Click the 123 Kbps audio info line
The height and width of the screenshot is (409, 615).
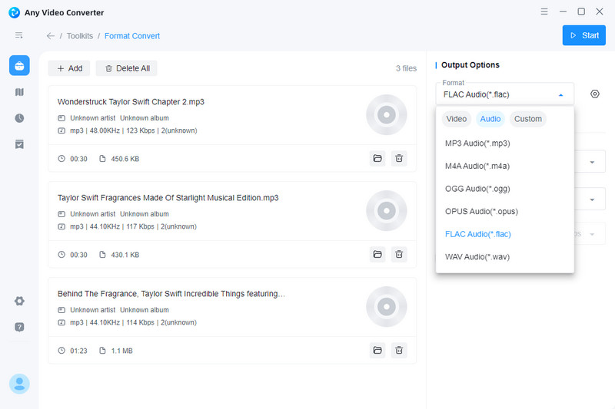[x=133, y=130]
